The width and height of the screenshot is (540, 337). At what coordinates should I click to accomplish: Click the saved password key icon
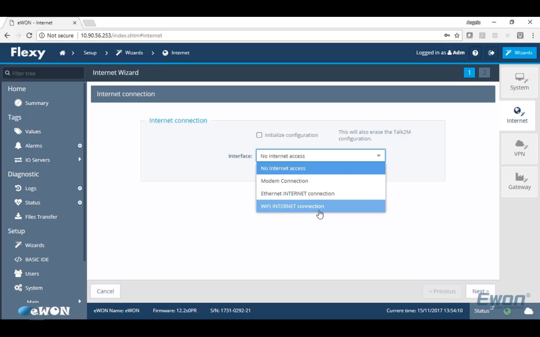coord(447,35)
